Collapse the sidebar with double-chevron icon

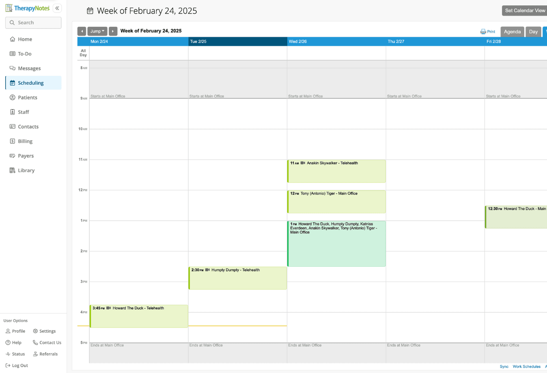[x=57, y=8]
